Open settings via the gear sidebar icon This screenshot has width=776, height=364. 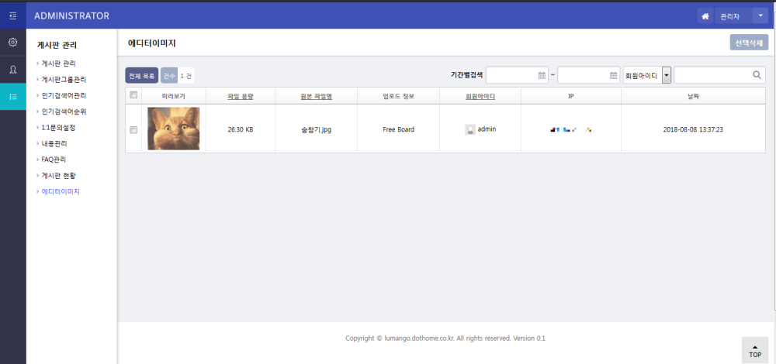[x=12, y=43]
